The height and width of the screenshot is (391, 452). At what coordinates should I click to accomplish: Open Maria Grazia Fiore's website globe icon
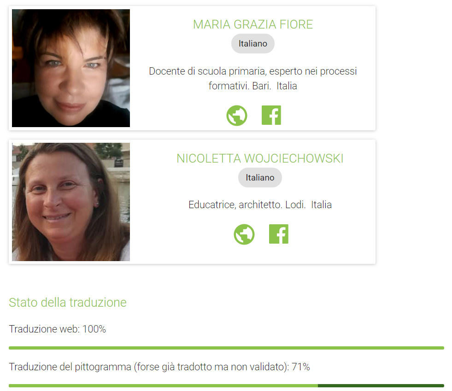click(237, 116)
